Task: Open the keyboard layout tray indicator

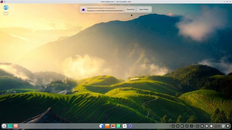Action: coord(173,126)
